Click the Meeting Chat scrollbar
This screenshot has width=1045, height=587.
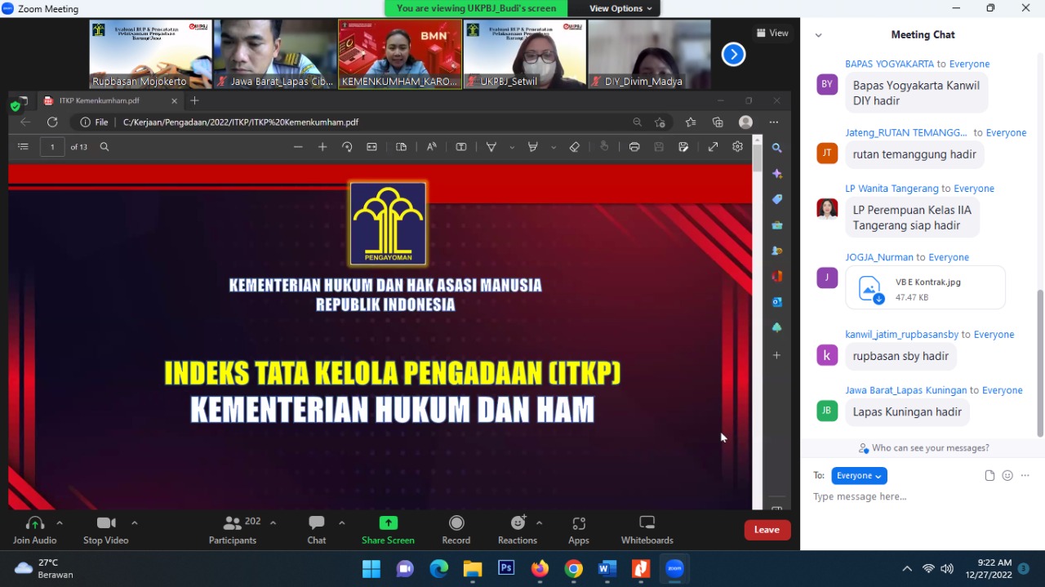(1040, 363)
